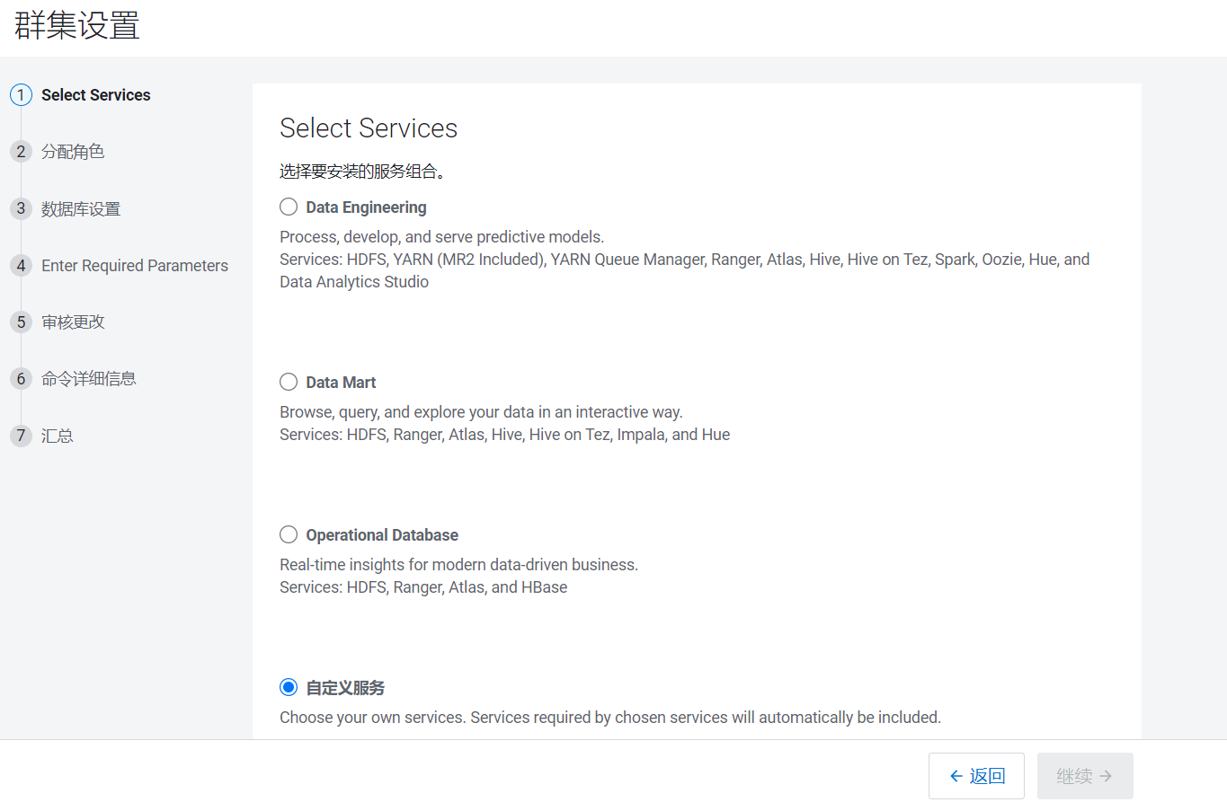Click the 继续 continue button
The height and width of the screenshot is (811, 1227).
[x=1085, y=776]
